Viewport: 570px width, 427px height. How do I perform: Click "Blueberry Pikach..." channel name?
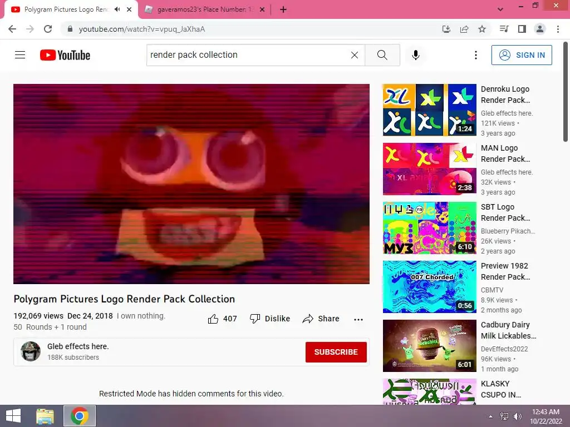508,231
